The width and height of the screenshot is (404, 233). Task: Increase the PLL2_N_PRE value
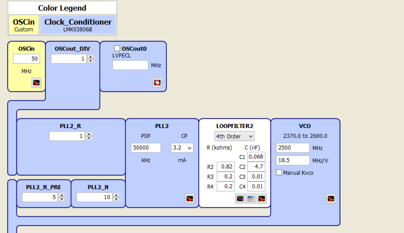click(62, 195)
